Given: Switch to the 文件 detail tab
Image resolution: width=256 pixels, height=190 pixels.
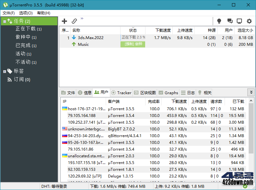Looking at the screenshot, I should tap(68, 93).
